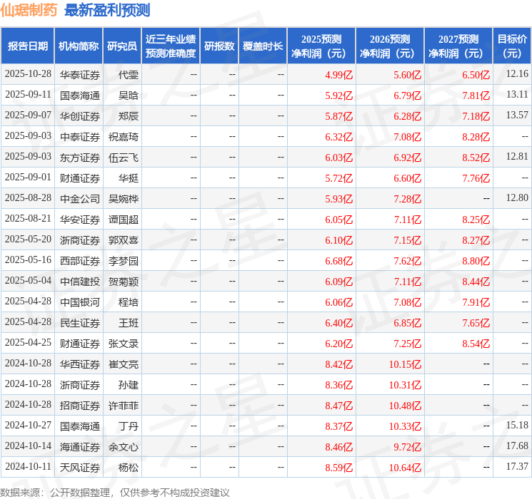Click the 17.68 target price for 海通证券
Image resolution: width=532 pixels, height=499 pixels.
coord(516,446)
